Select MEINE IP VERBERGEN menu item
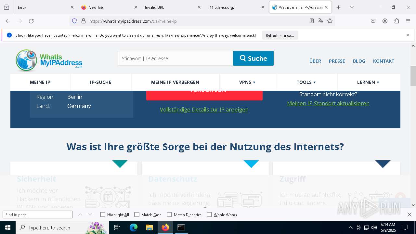The image size is (416, 234). [x=175, y=82]
